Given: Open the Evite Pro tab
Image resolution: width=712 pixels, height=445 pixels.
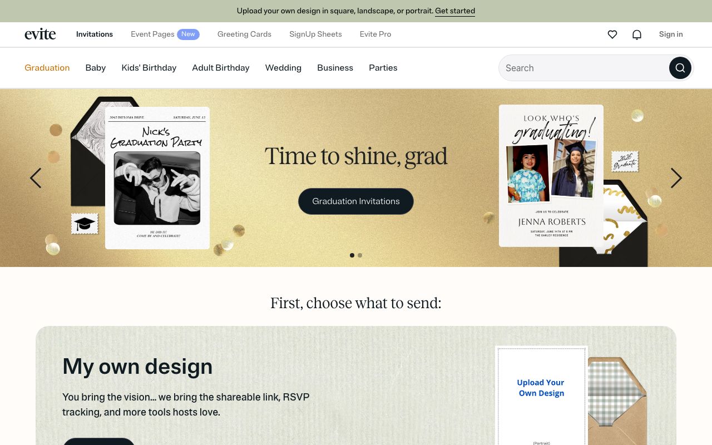Looking at the screenshot, I should point(375,34).
